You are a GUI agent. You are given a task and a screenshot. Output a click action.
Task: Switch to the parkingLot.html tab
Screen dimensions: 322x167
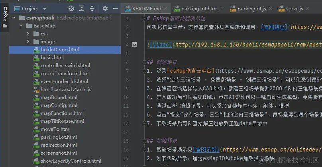pos(199,9)
